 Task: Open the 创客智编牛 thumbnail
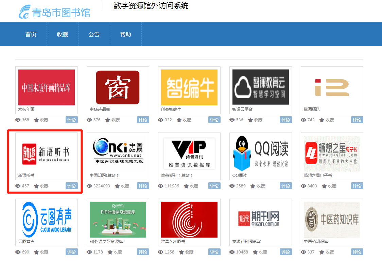tap(189, 87)
